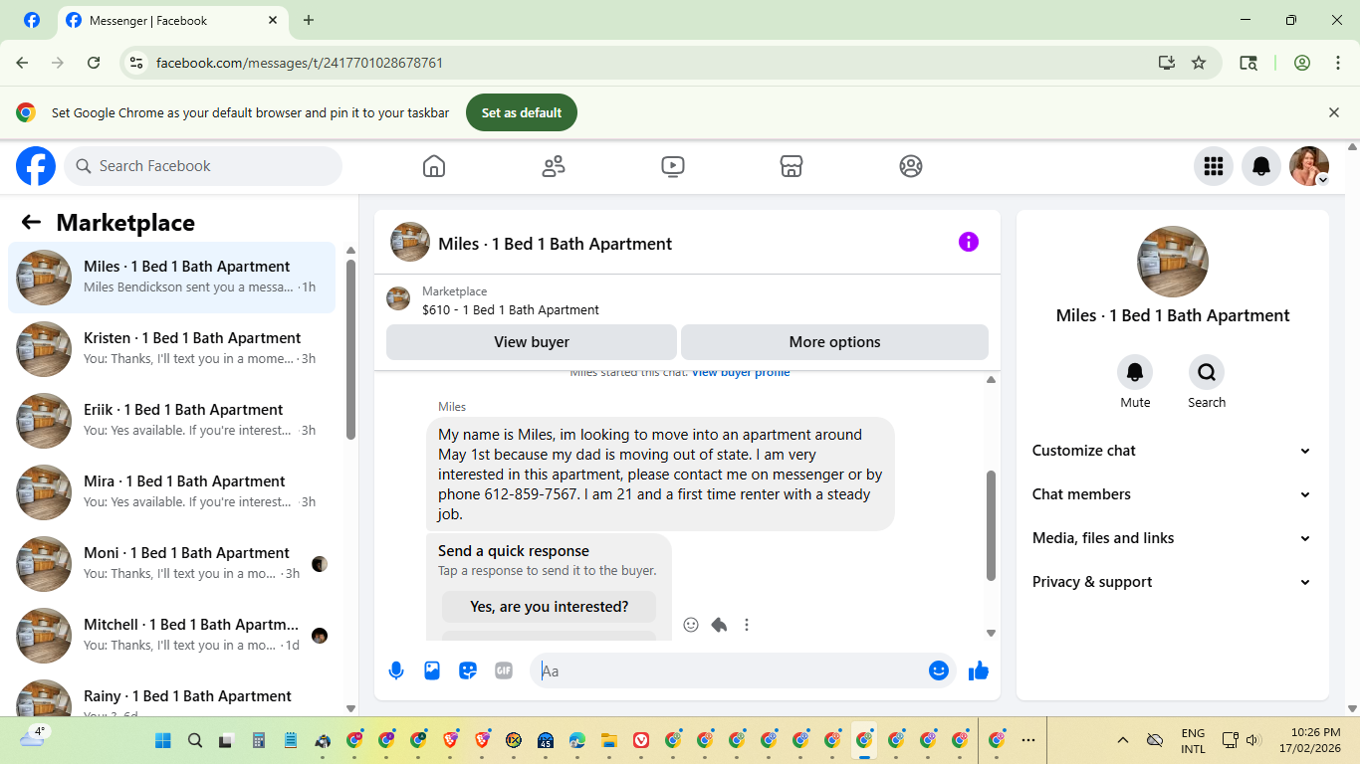Open the Facebook menu grid icon
This screenshot has width=1360, height=764.
1214,166
